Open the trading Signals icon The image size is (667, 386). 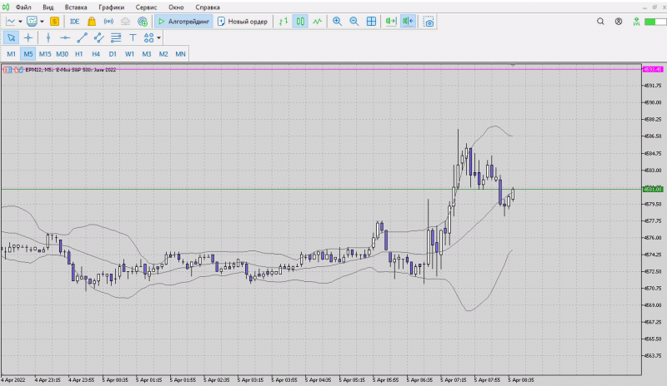pyautogui.click(x=108, y=22)
